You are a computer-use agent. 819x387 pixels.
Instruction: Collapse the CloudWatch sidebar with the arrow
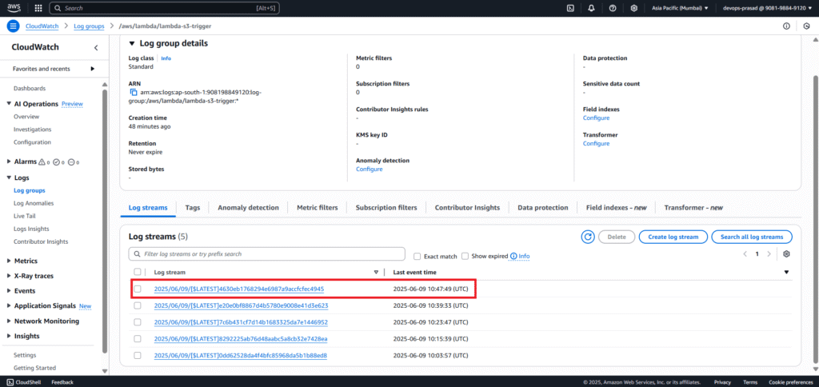[x=96, y=47]
